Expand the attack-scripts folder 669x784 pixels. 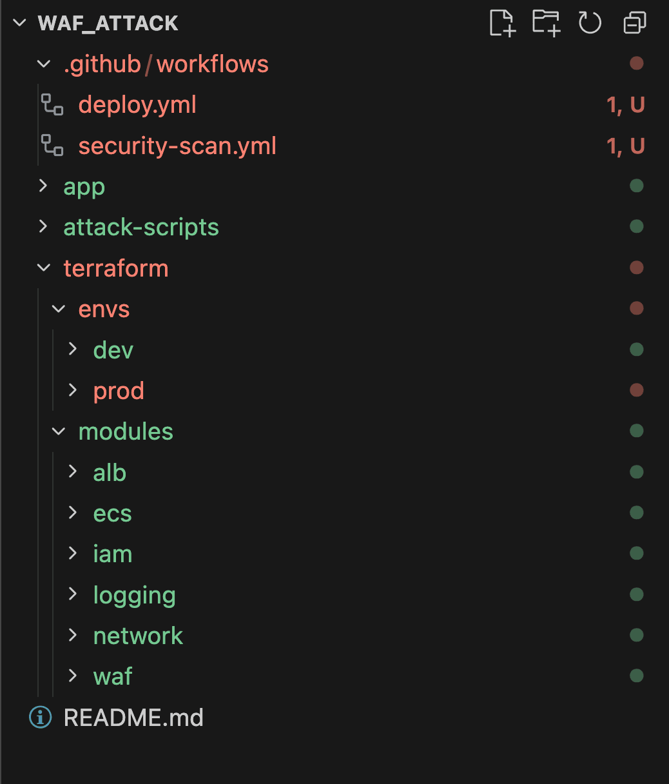43,227
